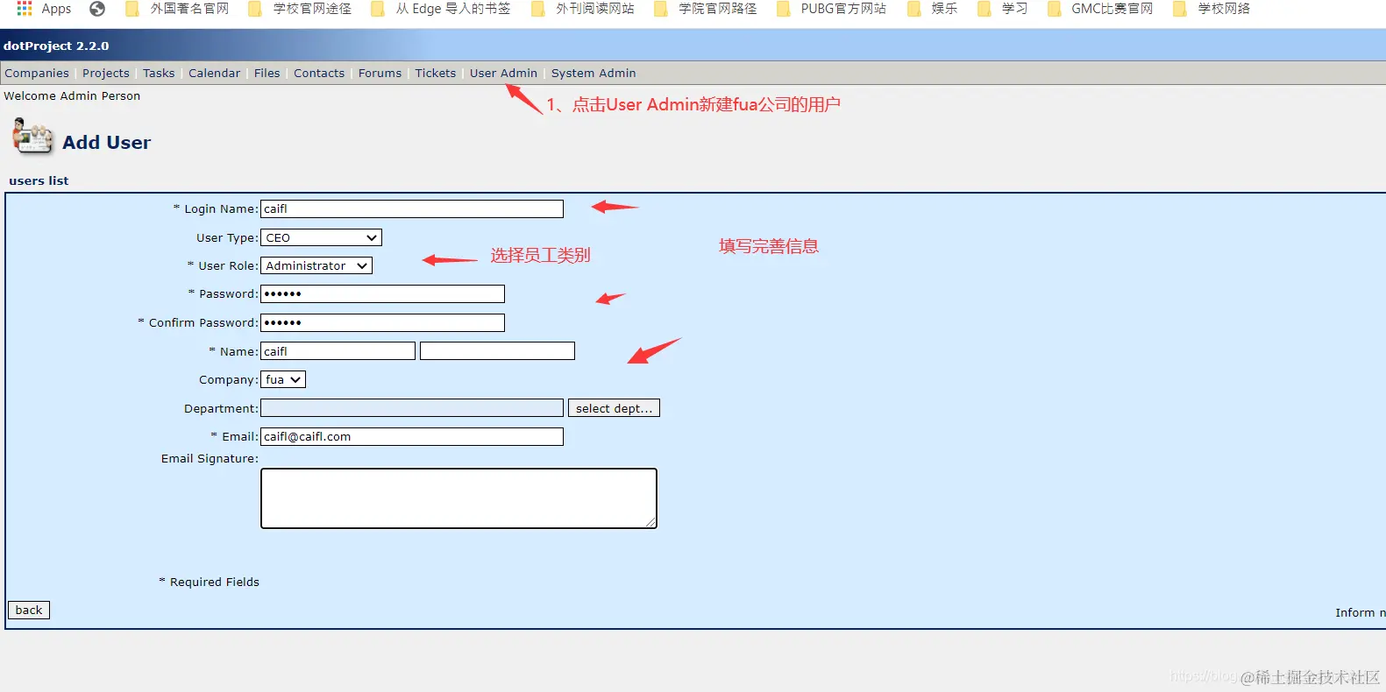1386x692 pixels.
Task: Click User Admin in navigation bar
Action: pyautogui.click(x=503, y=74)
